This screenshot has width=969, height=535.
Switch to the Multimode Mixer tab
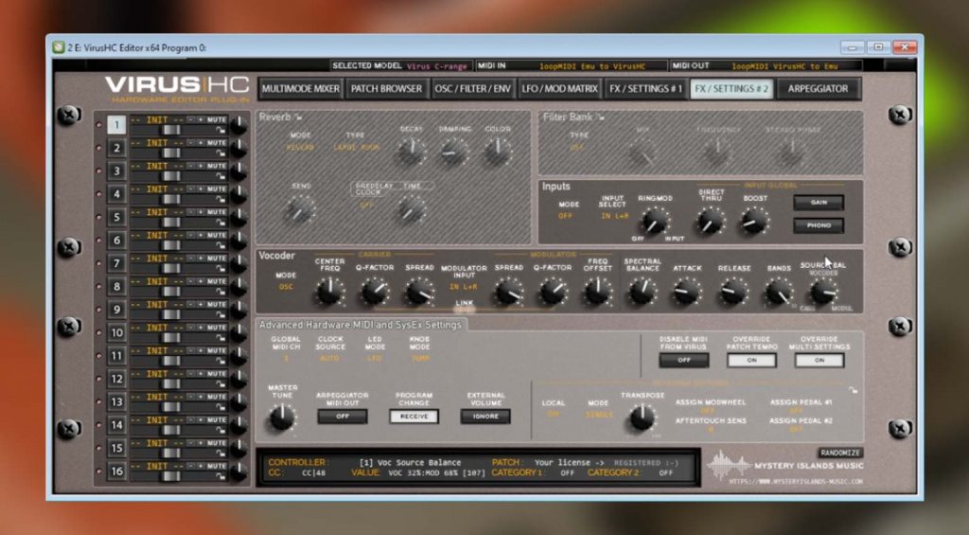300,88
